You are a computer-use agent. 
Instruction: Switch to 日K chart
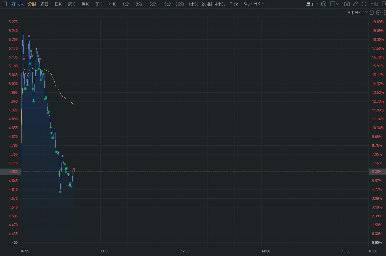[58, 4]
